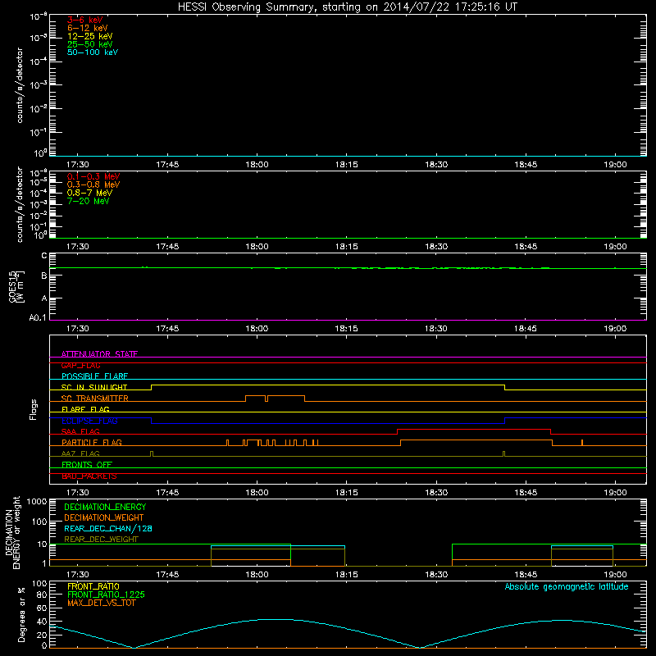Click the 0.8-7 MeV legend label

(x=89, y=193)
